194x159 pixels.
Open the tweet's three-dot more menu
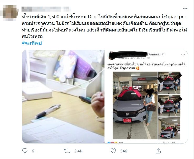185,9
